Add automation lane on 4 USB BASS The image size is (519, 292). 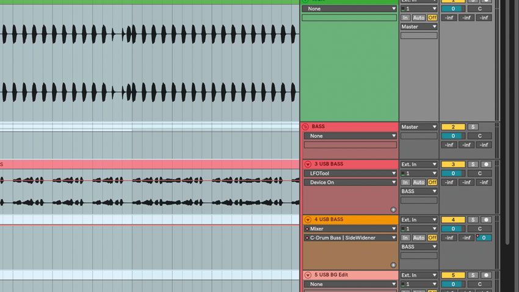[x=393, y=265]
